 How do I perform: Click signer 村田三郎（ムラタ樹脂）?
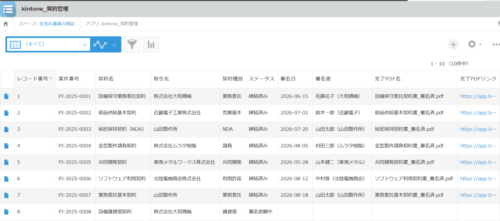pos(341,146)
